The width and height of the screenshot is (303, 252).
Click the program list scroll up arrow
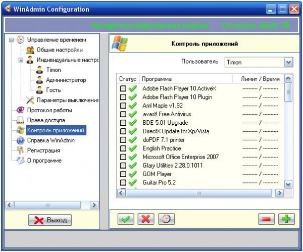coord(288,78)
